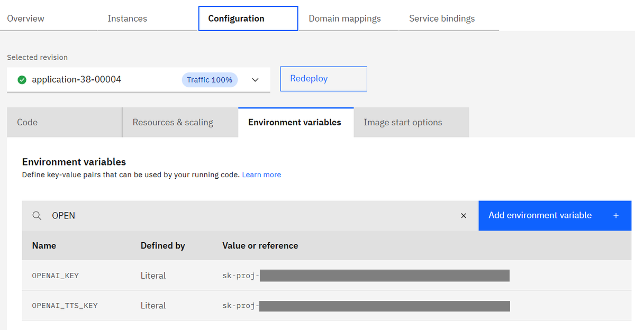Click the green checkmark next to application-38-00004
Image resolution: width=635 pixels, height=330 pixels.
coord(22,80)
